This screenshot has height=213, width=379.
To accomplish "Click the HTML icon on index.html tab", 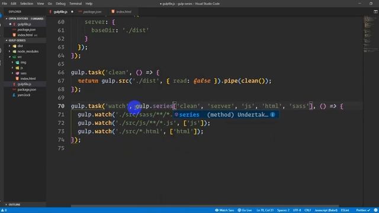I will [113, 11].
